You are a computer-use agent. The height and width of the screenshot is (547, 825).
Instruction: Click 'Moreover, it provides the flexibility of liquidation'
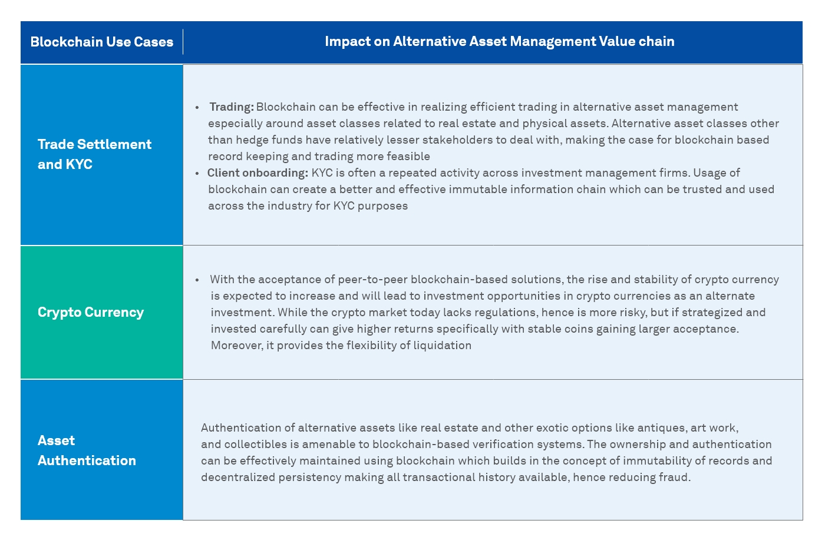(341, 346)
